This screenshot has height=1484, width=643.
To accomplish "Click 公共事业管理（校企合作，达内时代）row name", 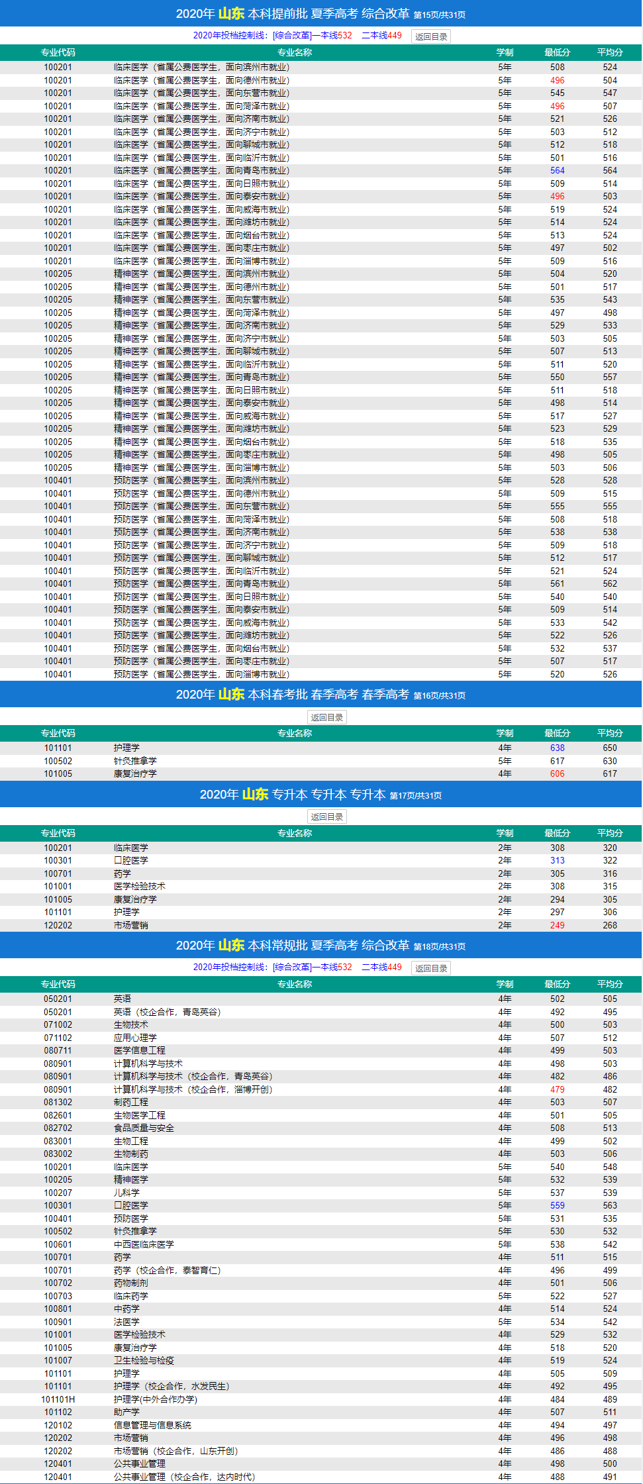I will (x=185, y=1477).
